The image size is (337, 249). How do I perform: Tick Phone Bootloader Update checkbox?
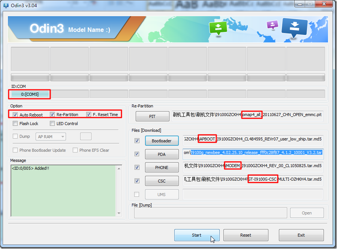(15, 150)
